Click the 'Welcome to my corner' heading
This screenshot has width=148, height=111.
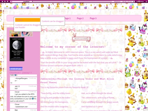click(x=73, y=47)
